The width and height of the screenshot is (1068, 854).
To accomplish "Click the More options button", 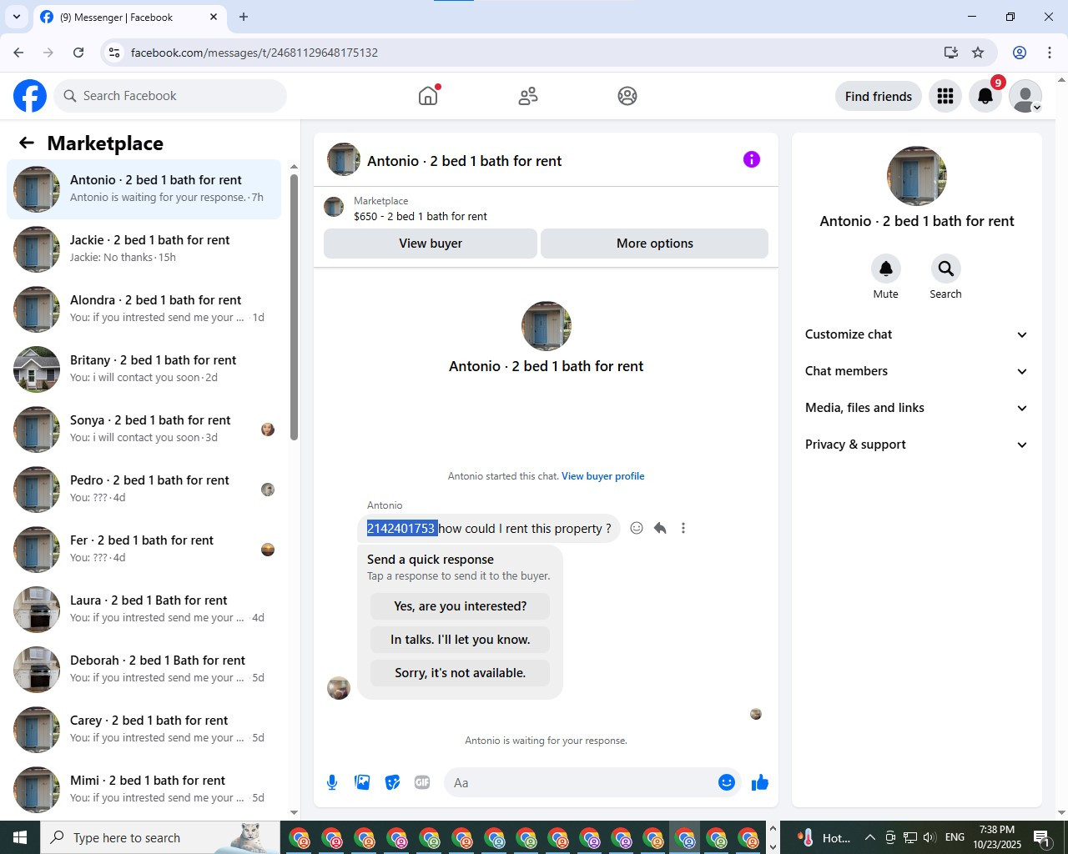I will pyautogui.click(x=655, y=244).
